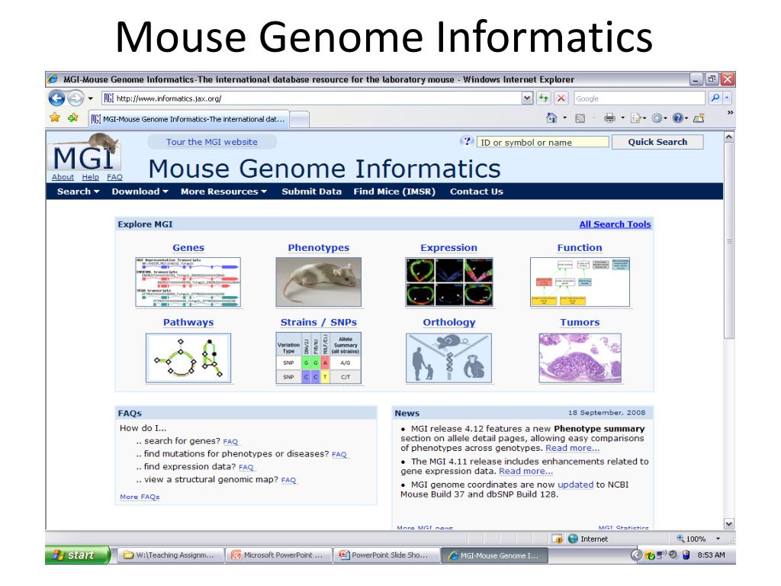Image resolution: width=781 pixels, height=586 pixels.
Task: Open the search provider dropdown arrow
Action: 727,98
